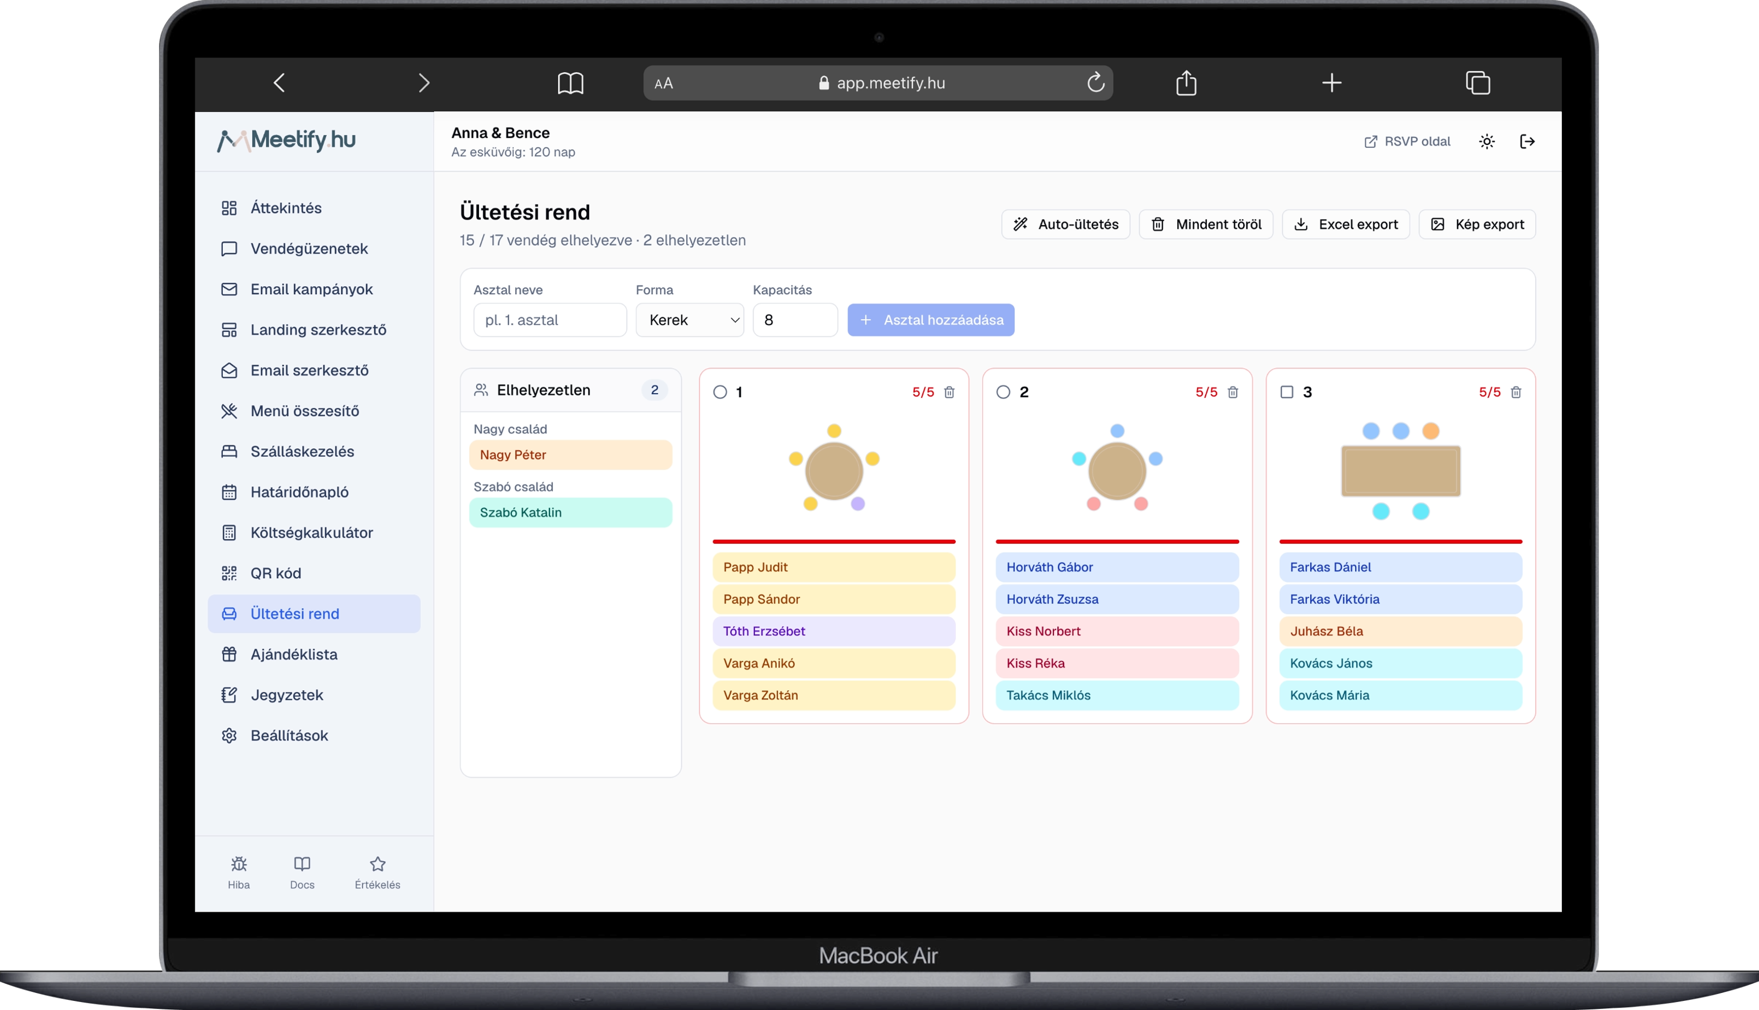1759x1010 pixels.
Task: Open Email kampányok section
Action: 314,289
